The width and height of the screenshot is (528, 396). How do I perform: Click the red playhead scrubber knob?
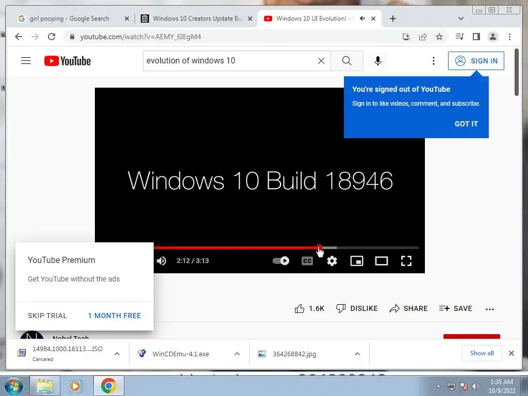(319, 248)
